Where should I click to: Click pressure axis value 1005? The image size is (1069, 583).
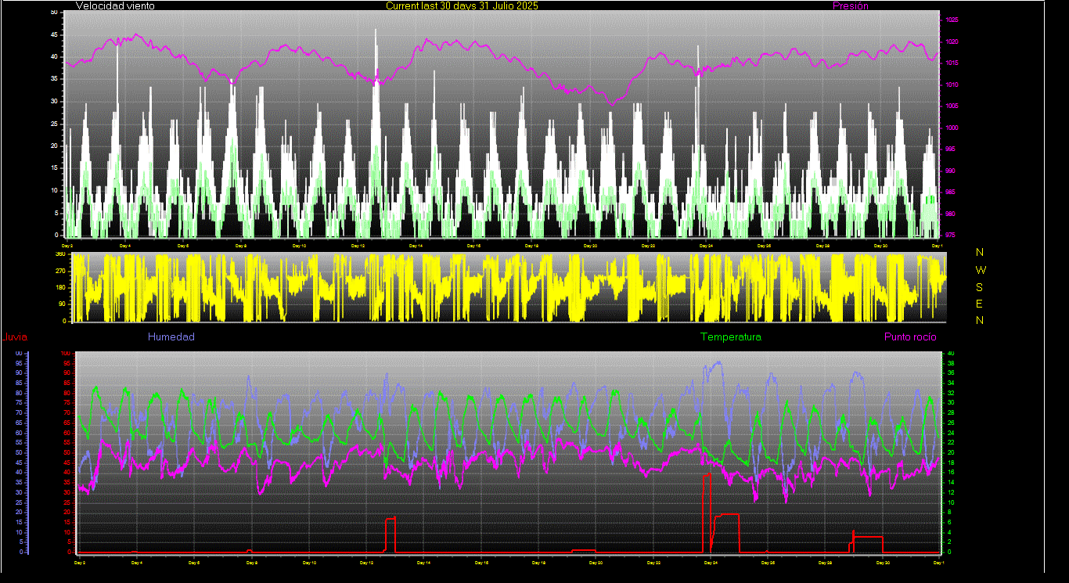(952, 106)
